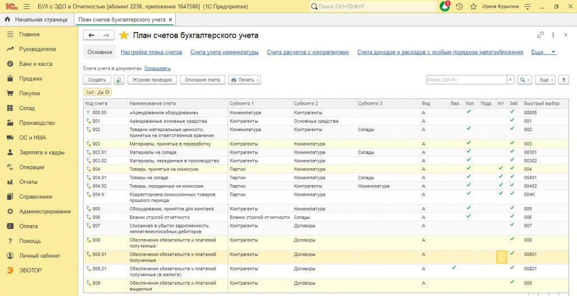Screen dimensions: 577x296
Task: Select account row 003.01 Материалы на складе
Action: click(326, 153)
